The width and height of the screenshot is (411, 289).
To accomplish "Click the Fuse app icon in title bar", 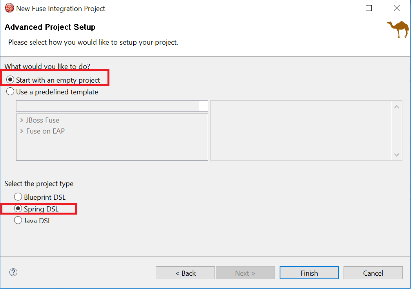I will [x=9, y=8].
